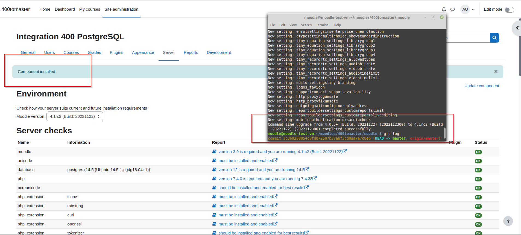Click the Update component link

click(482, 86)
